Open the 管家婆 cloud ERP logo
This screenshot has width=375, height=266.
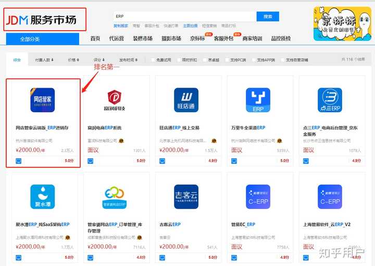click(114, 198)
